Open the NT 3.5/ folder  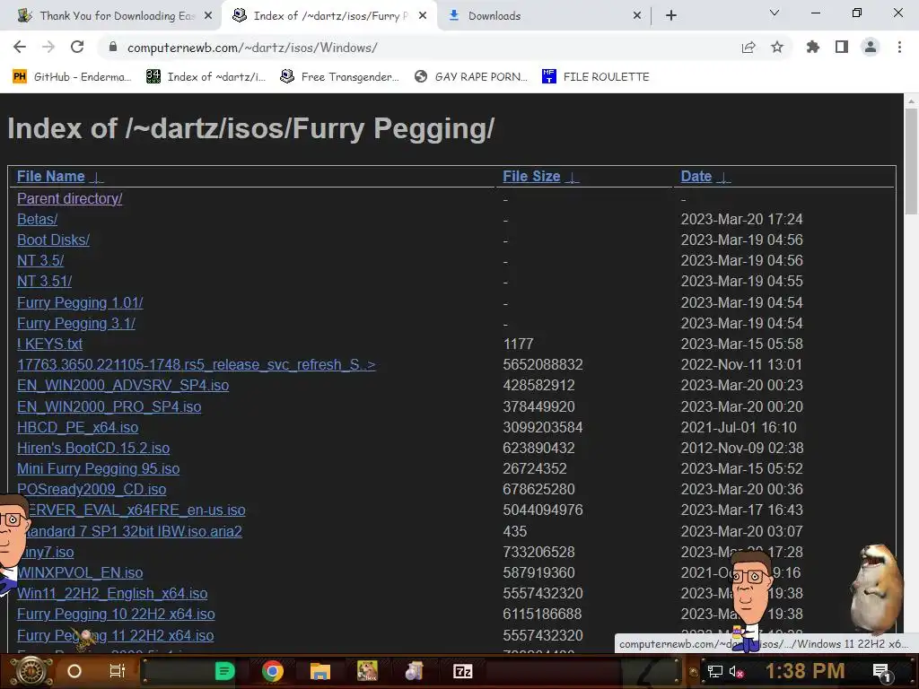[39, 260]
